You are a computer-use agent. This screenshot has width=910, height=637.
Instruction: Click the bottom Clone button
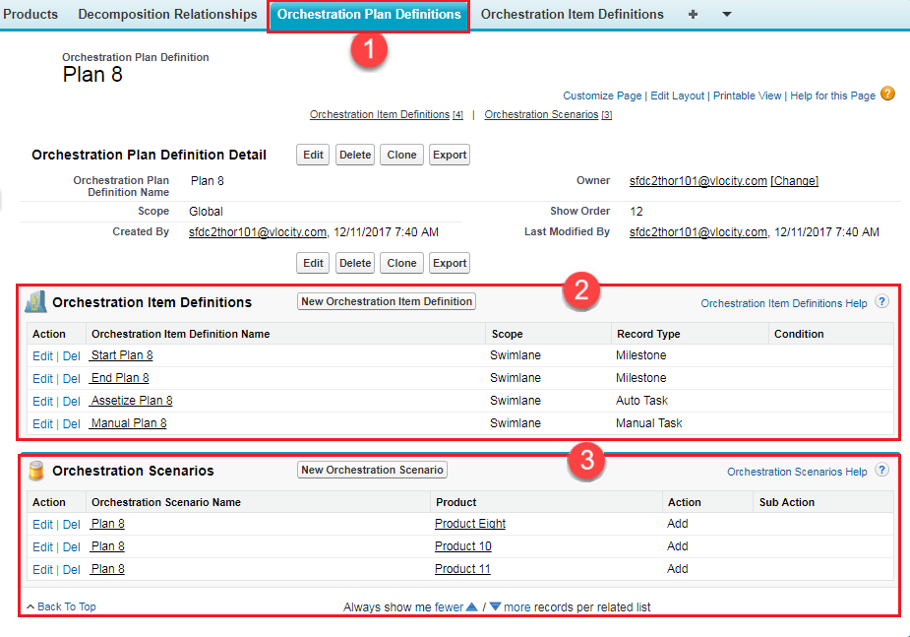(x=401, y=263)
